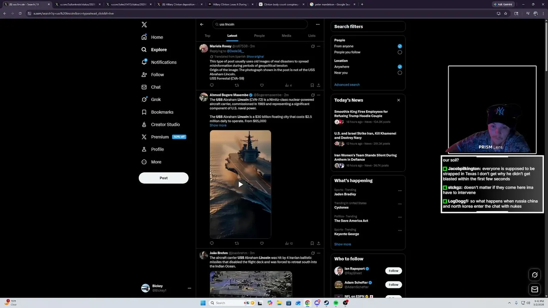Click the back arrow beside search box

tap(202, 24)
